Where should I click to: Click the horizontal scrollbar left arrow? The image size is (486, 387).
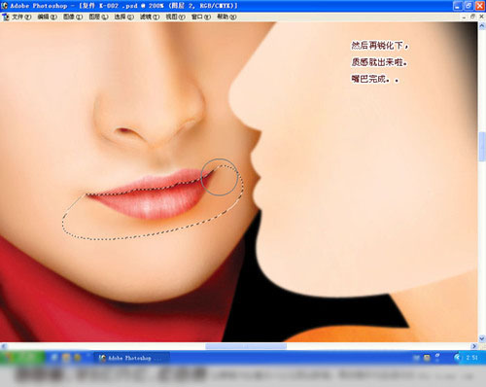(3, 346)
